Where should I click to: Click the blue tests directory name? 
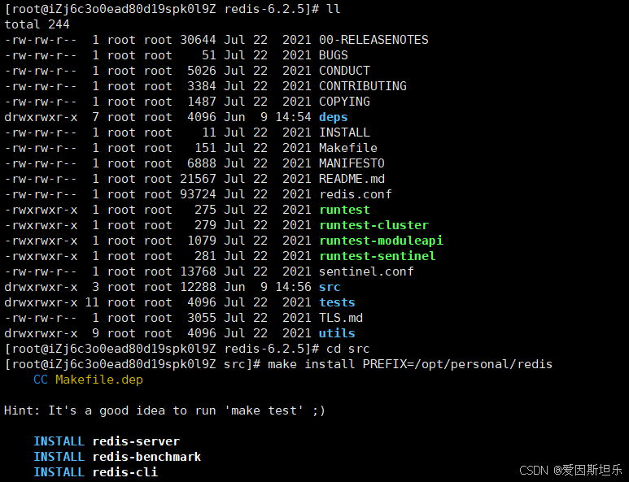337,302
